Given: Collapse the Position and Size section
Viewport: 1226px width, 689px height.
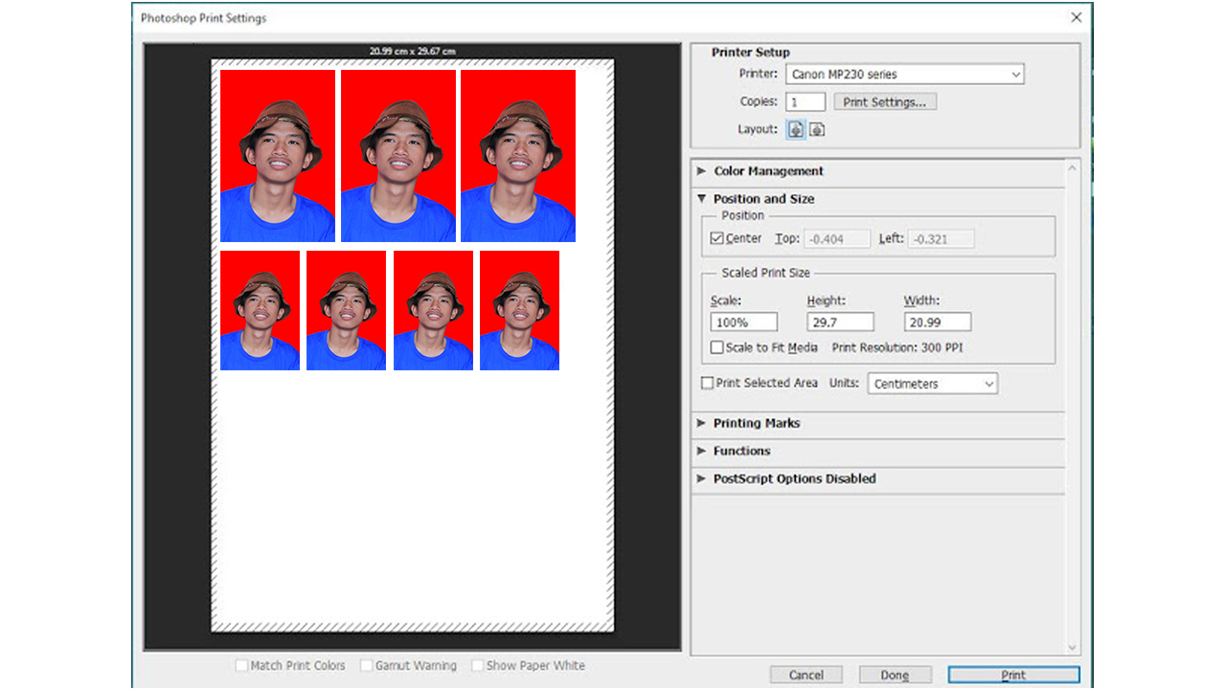Looking at the screenshot, I should 702,199.
